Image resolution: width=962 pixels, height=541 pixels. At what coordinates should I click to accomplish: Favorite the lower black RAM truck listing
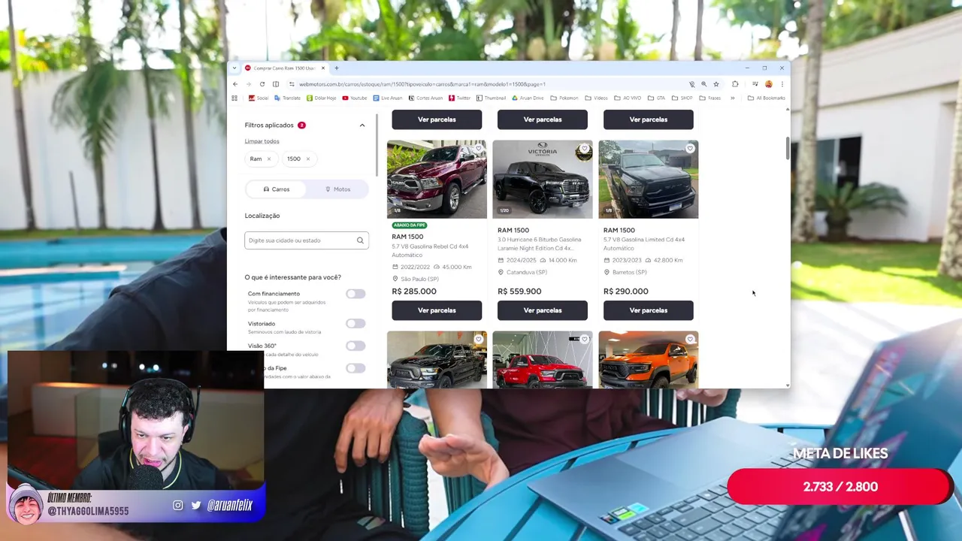[x=478, y=340]
